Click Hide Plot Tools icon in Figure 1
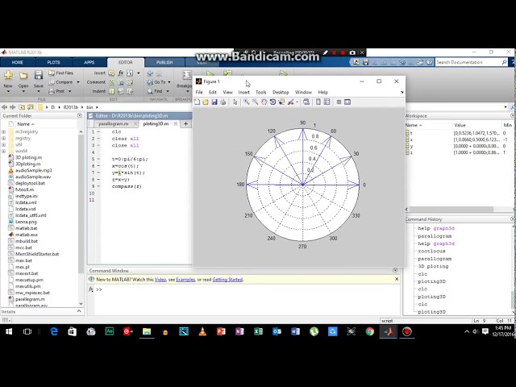This screenshot has width=516, height=387. (339, 102)
